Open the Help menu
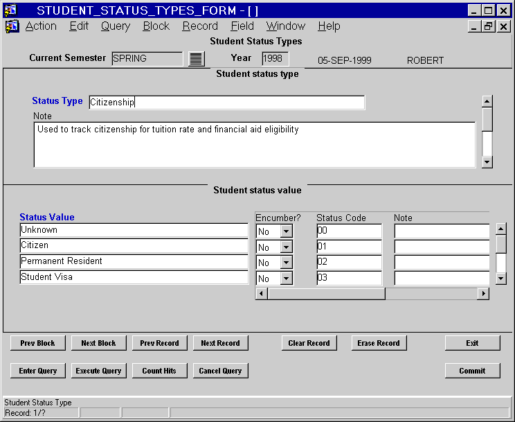515x422 pixels. [329, 26]
